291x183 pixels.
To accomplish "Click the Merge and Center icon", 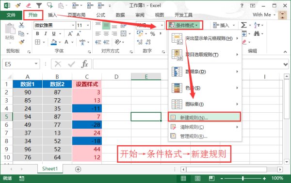I will coord(124,34).
